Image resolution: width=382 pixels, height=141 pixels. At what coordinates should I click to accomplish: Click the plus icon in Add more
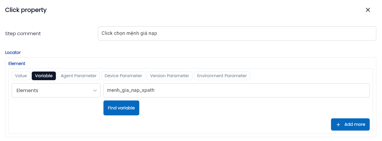pyautogui.click(x=338, y=125)
